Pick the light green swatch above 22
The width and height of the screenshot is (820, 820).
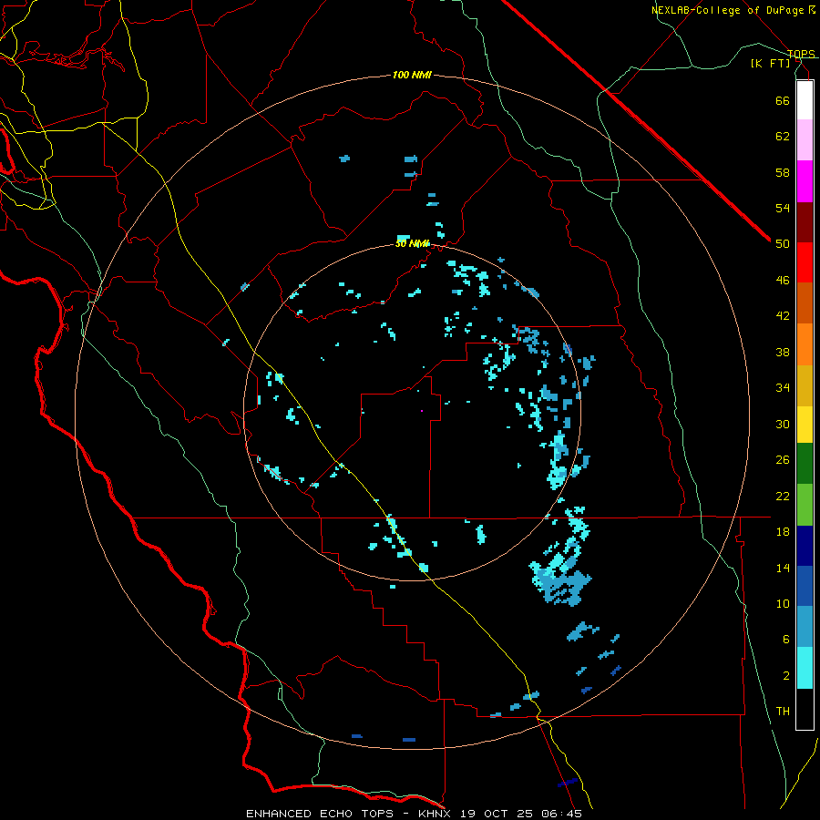(805, 505)
